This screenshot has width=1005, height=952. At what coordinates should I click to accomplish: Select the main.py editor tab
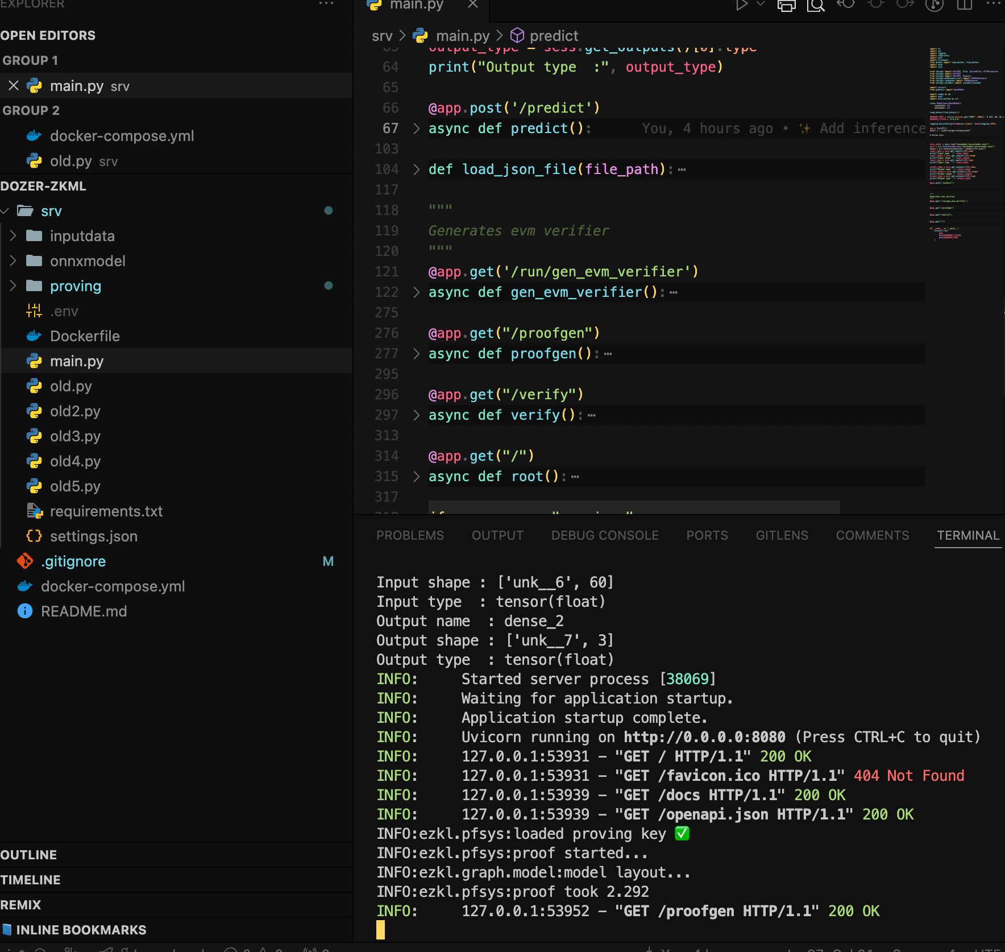pos(416,5)
